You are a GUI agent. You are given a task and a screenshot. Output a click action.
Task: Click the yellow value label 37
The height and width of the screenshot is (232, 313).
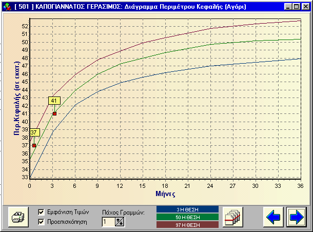pyautogui.click(x=34, y=132)
